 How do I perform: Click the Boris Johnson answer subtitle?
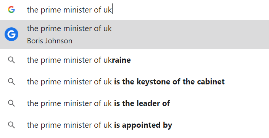(50, 41)
